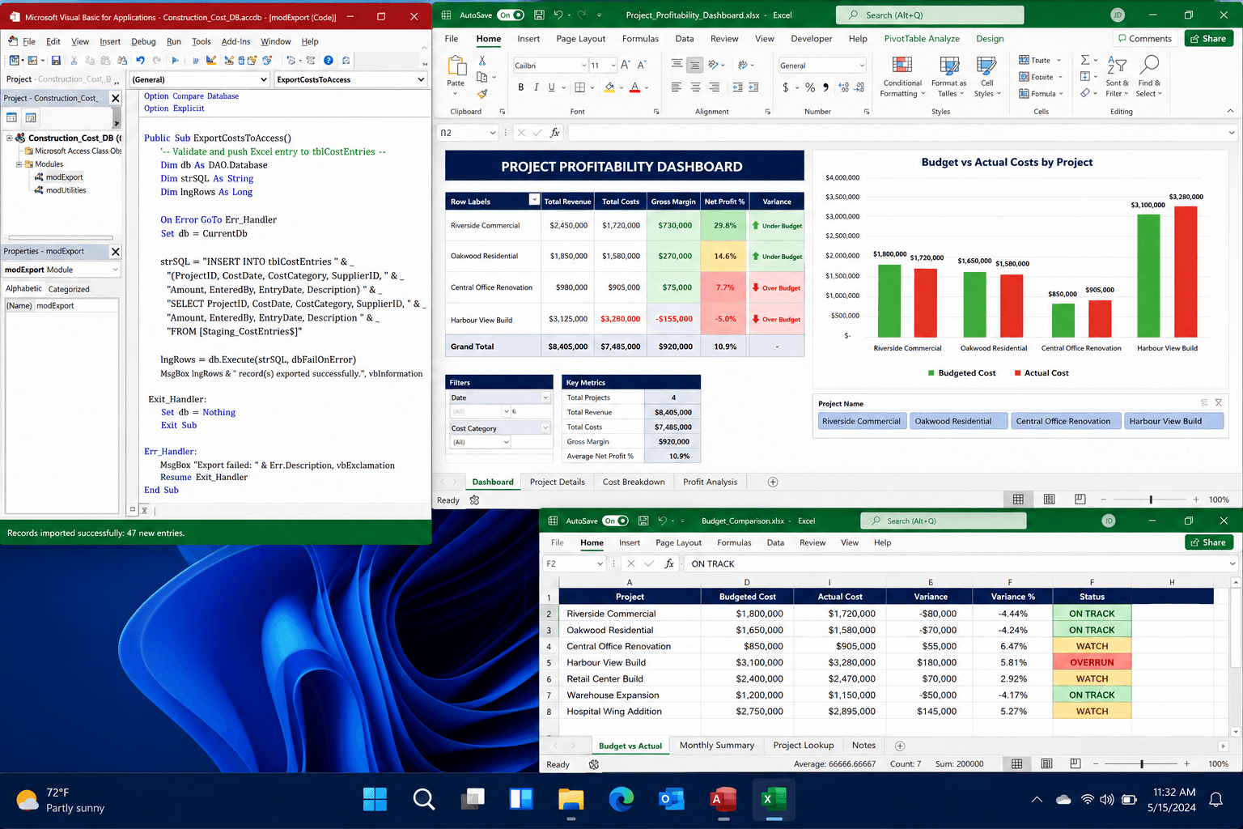Screen dimensions: 1243x829
Task: Click the Percent Style icon in Number group
Action: tap(810, 87)
